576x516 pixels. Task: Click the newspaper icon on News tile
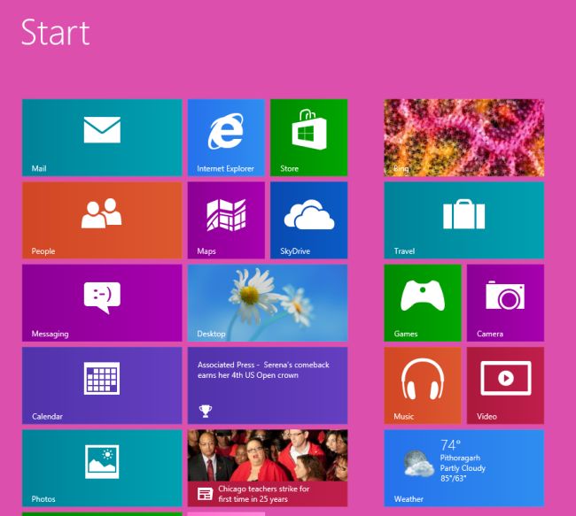(205, 494)
